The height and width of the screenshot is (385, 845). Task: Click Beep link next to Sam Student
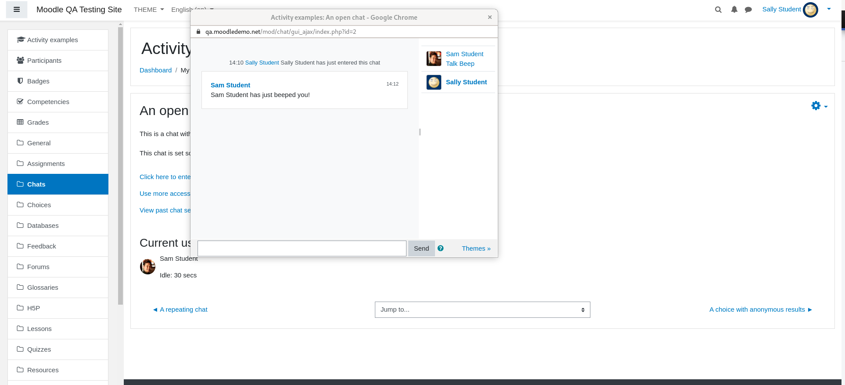point(467,64)
